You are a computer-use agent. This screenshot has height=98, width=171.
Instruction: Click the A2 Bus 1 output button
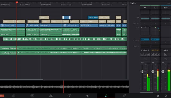click(x=155, y=40)
